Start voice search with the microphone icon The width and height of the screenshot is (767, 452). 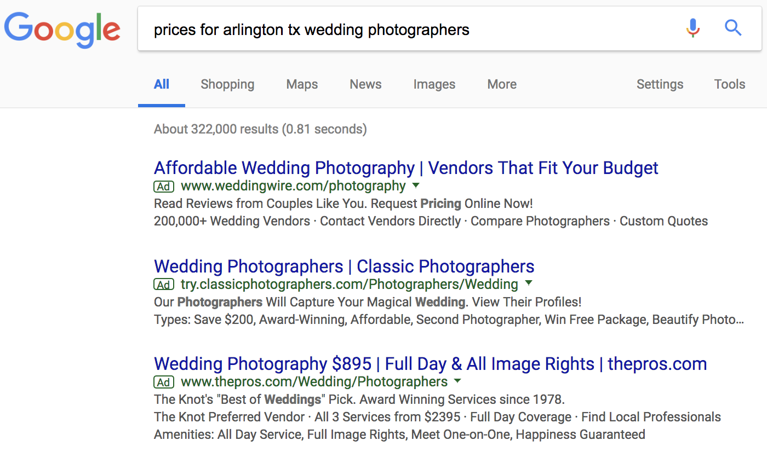[693, 28]
